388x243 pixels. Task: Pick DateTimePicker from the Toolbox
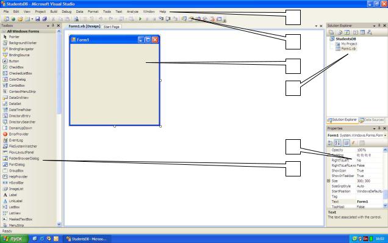[x=20, y=110]
